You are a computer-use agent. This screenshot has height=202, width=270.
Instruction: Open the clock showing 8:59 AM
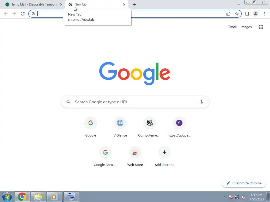pyautogui.click(x=257, y=197)
